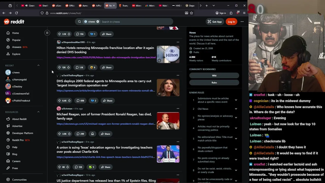Open the DHS post's overflow menu
This screenshot has height=183, width=325.
178,75
